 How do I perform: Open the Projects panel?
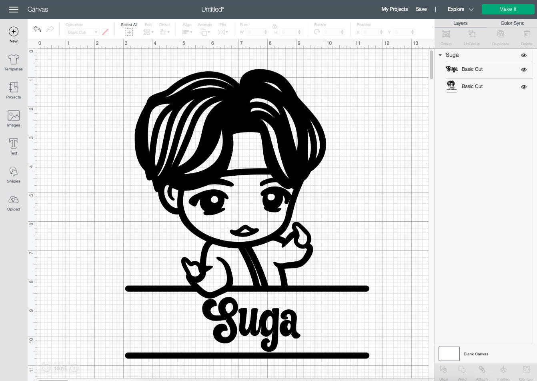tap(14, 91)
